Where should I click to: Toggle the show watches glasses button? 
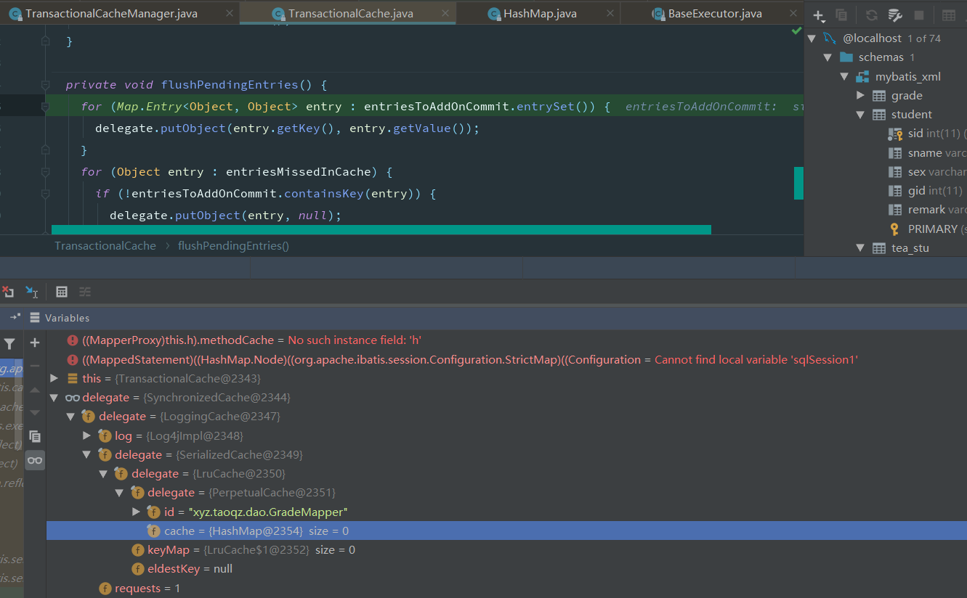[x=34, y=460]
